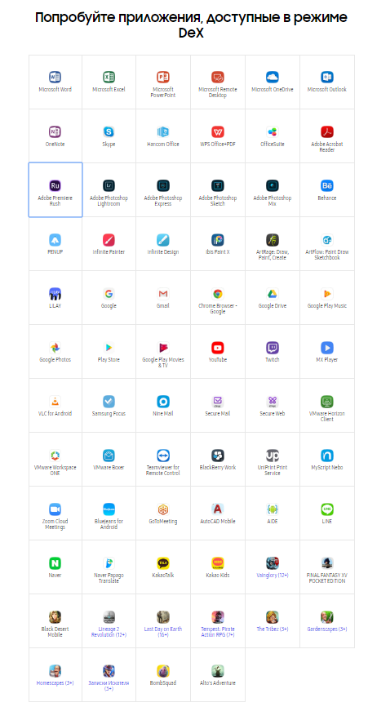Select the OneNote app icon

click(x=55, y=132)
